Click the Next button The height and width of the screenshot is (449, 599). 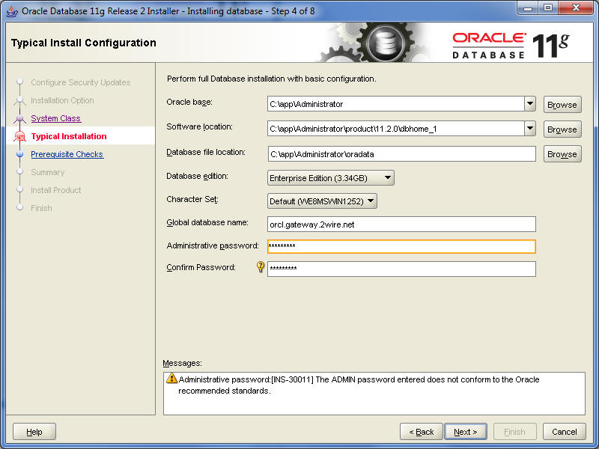coord(465,432)
